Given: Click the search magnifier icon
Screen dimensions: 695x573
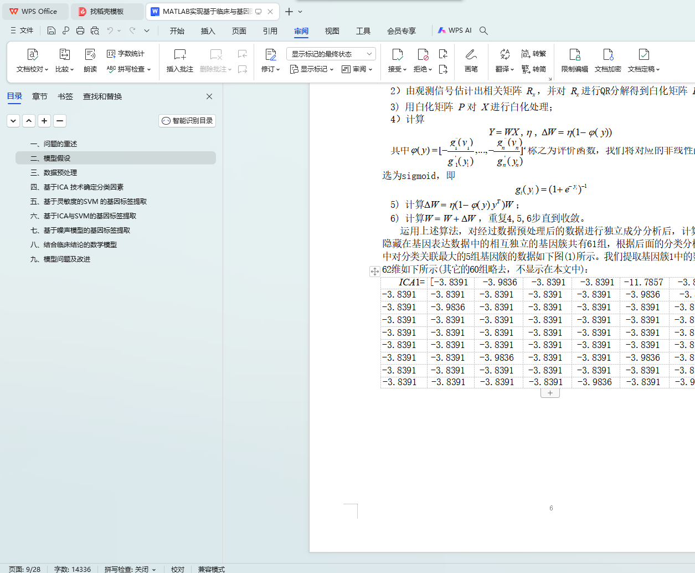Looking at the screenshot, I should coord(483,30).
